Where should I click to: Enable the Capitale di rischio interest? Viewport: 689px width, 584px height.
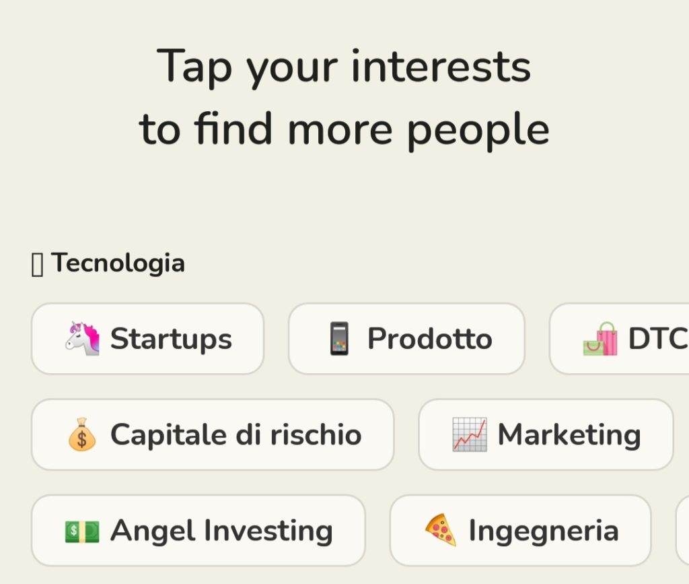tap(213, 434)
